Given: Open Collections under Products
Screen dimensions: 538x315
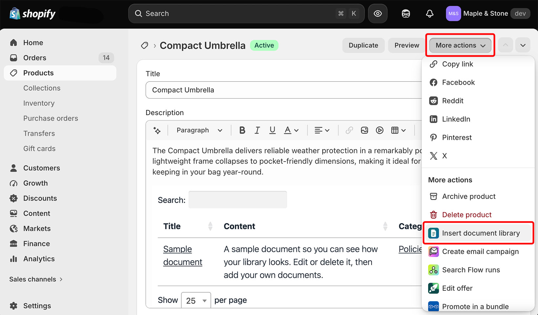Looking at the screenshot, I should [x=42, y=88].
